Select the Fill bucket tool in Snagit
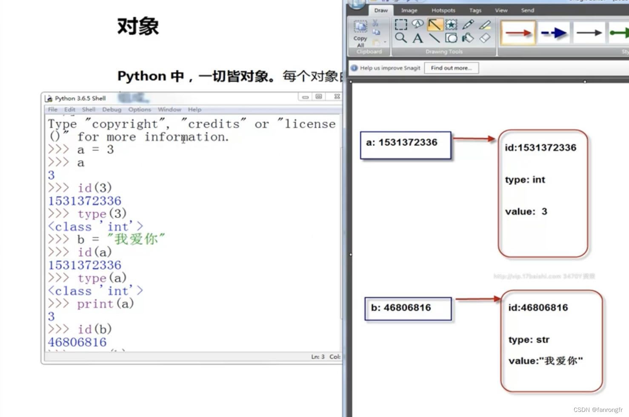629x417 pixels. 468,38
